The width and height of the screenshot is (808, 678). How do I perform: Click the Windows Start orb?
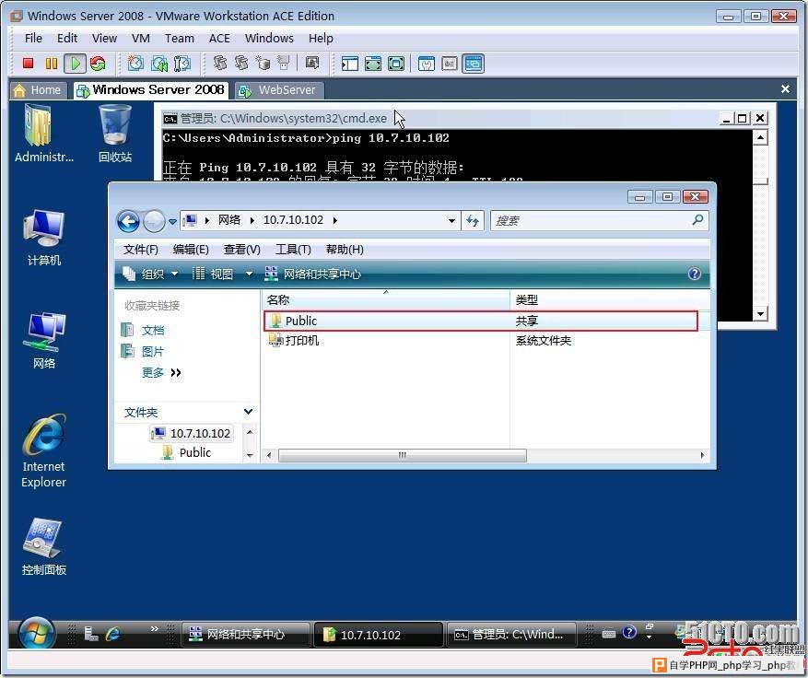(37, 634)
